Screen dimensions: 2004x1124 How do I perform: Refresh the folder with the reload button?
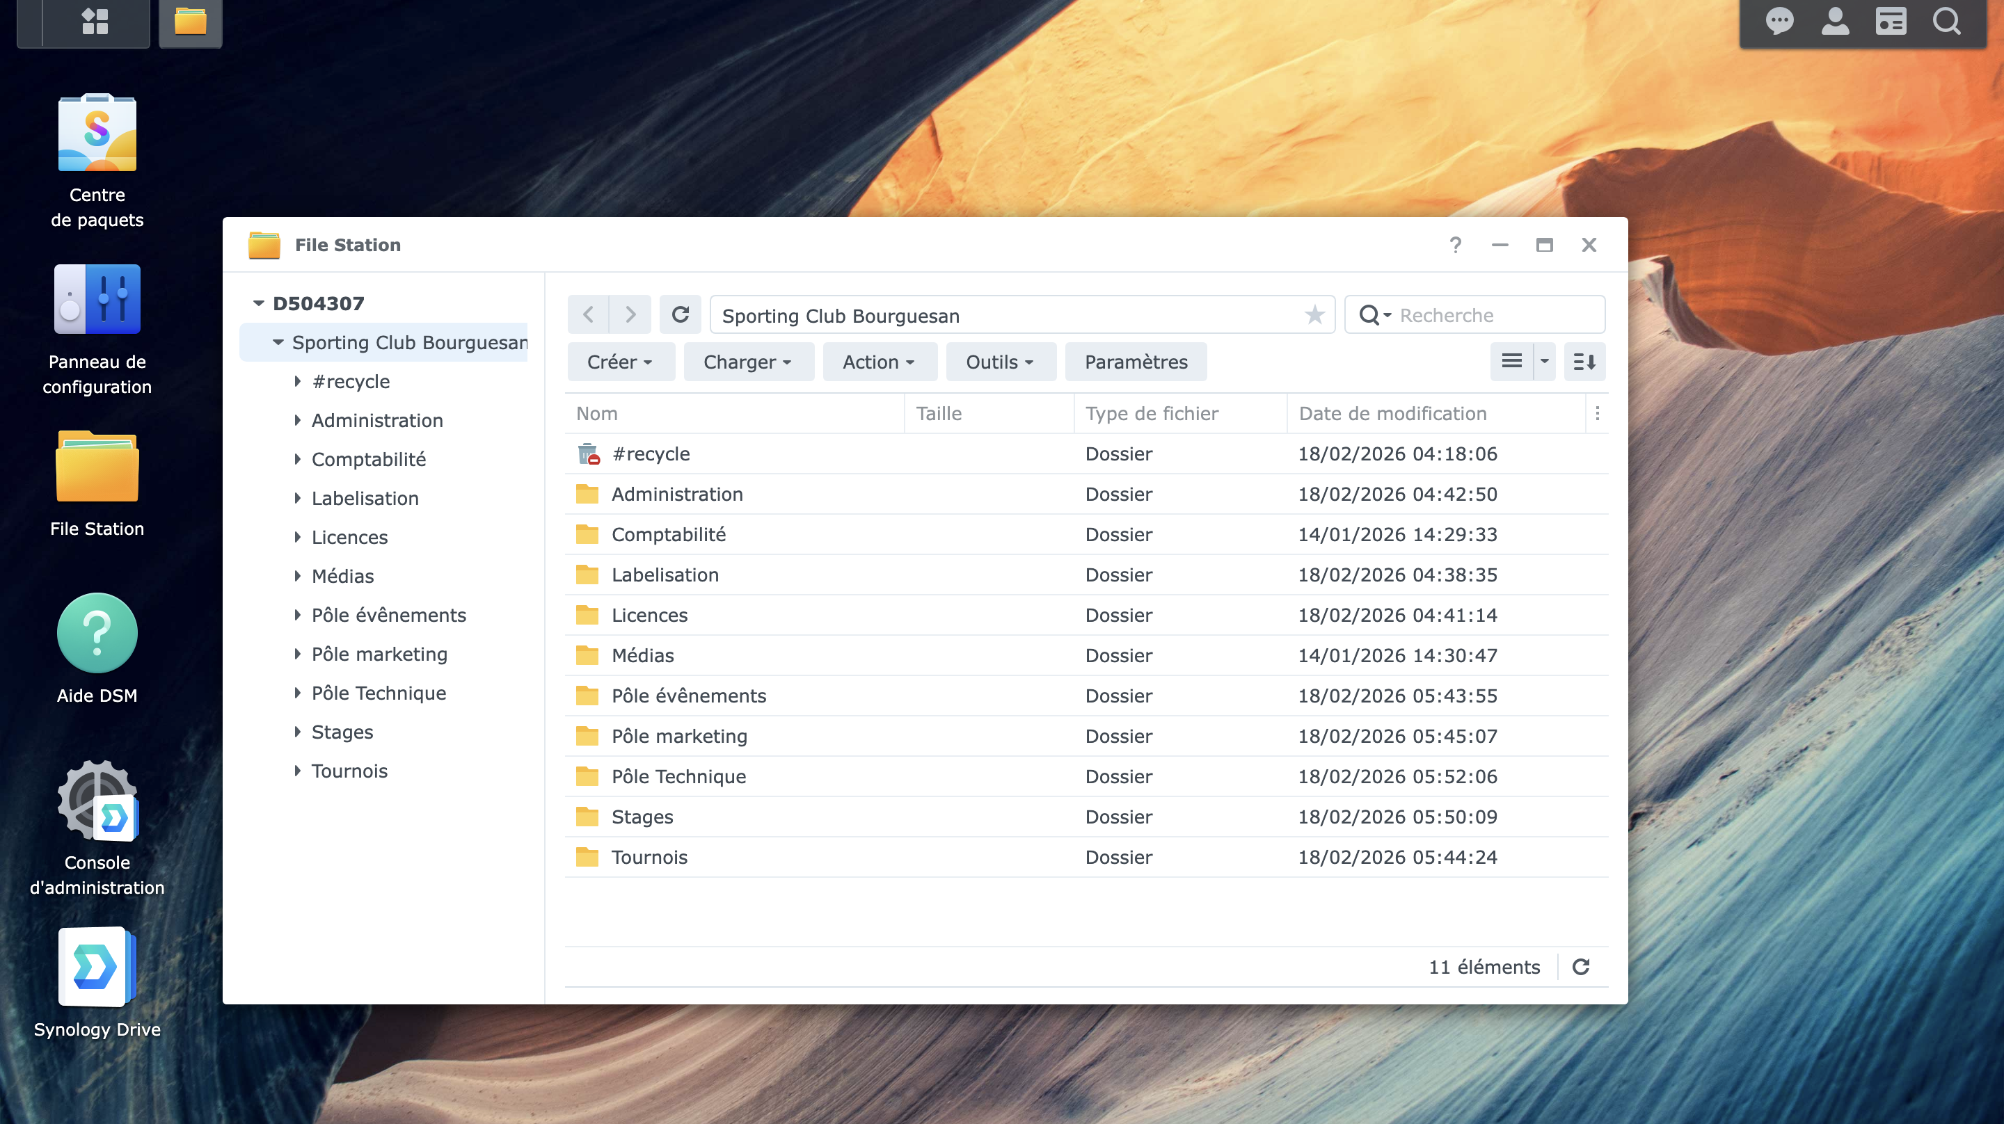pyautogui.click(x=680, y=315)
